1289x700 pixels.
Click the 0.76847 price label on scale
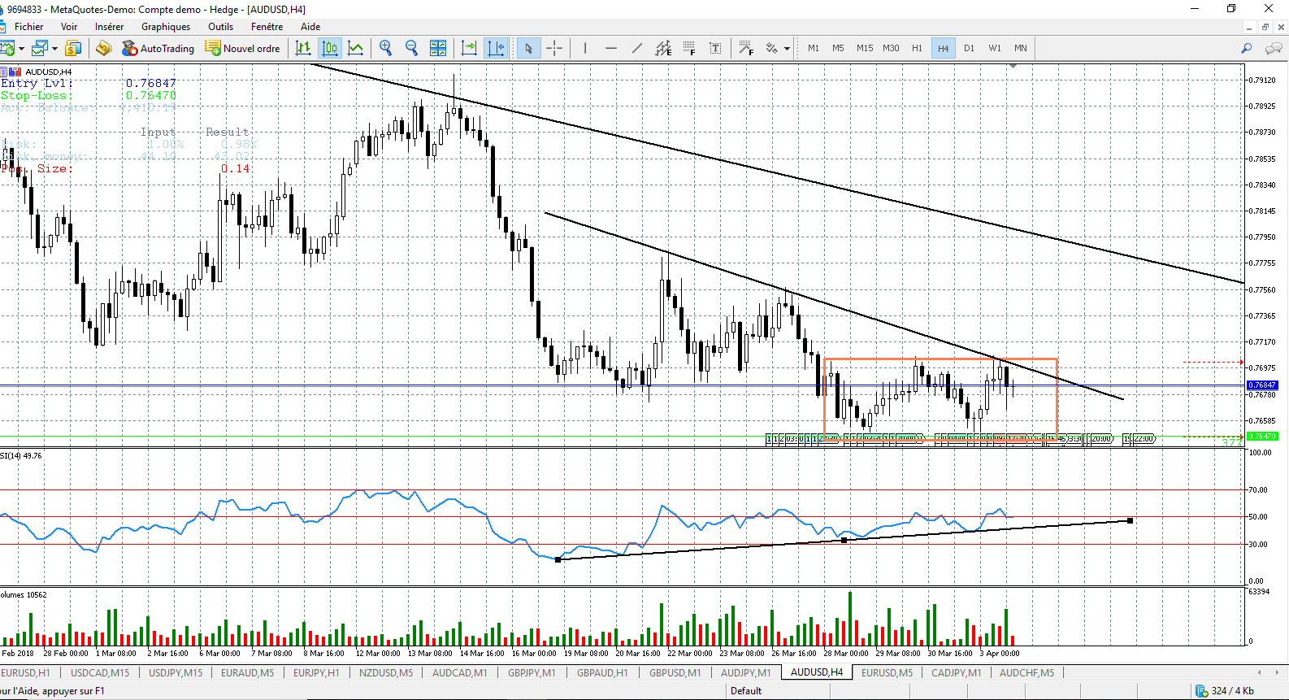pos(1262,385)
